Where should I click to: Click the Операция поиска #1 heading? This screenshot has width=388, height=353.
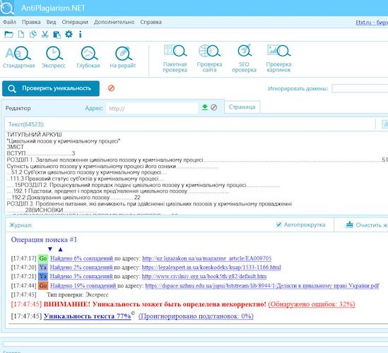[44, 239]
